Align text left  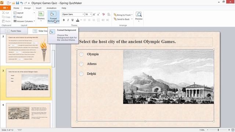85,20
